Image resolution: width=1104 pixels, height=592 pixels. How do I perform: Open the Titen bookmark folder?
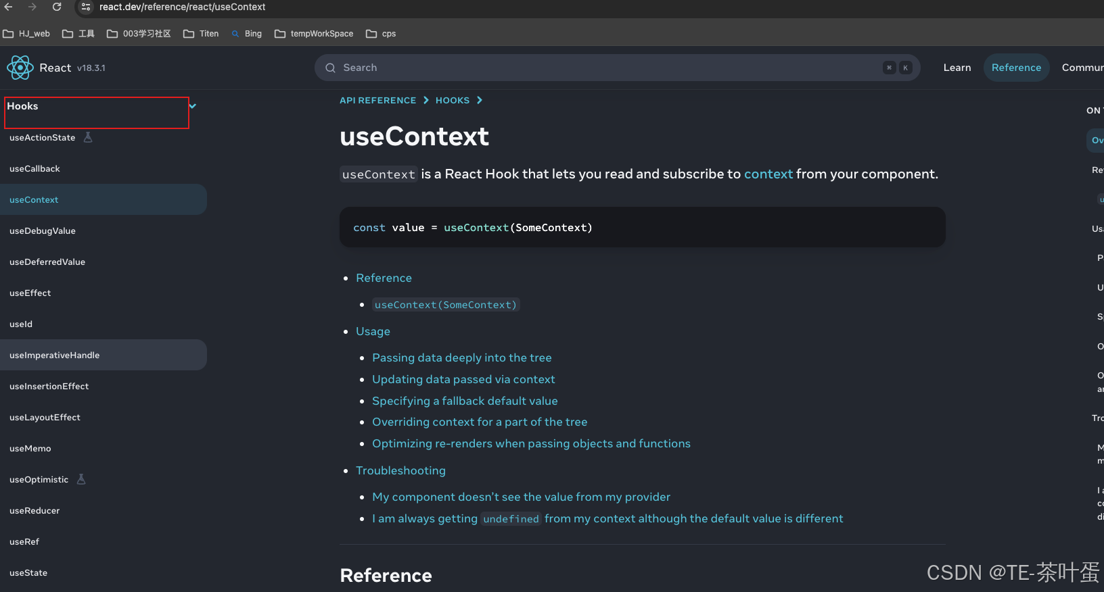(x=201, y=34)
